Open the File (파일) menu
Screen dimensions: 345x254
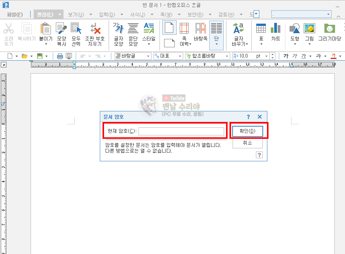click(x=15, y=15)
